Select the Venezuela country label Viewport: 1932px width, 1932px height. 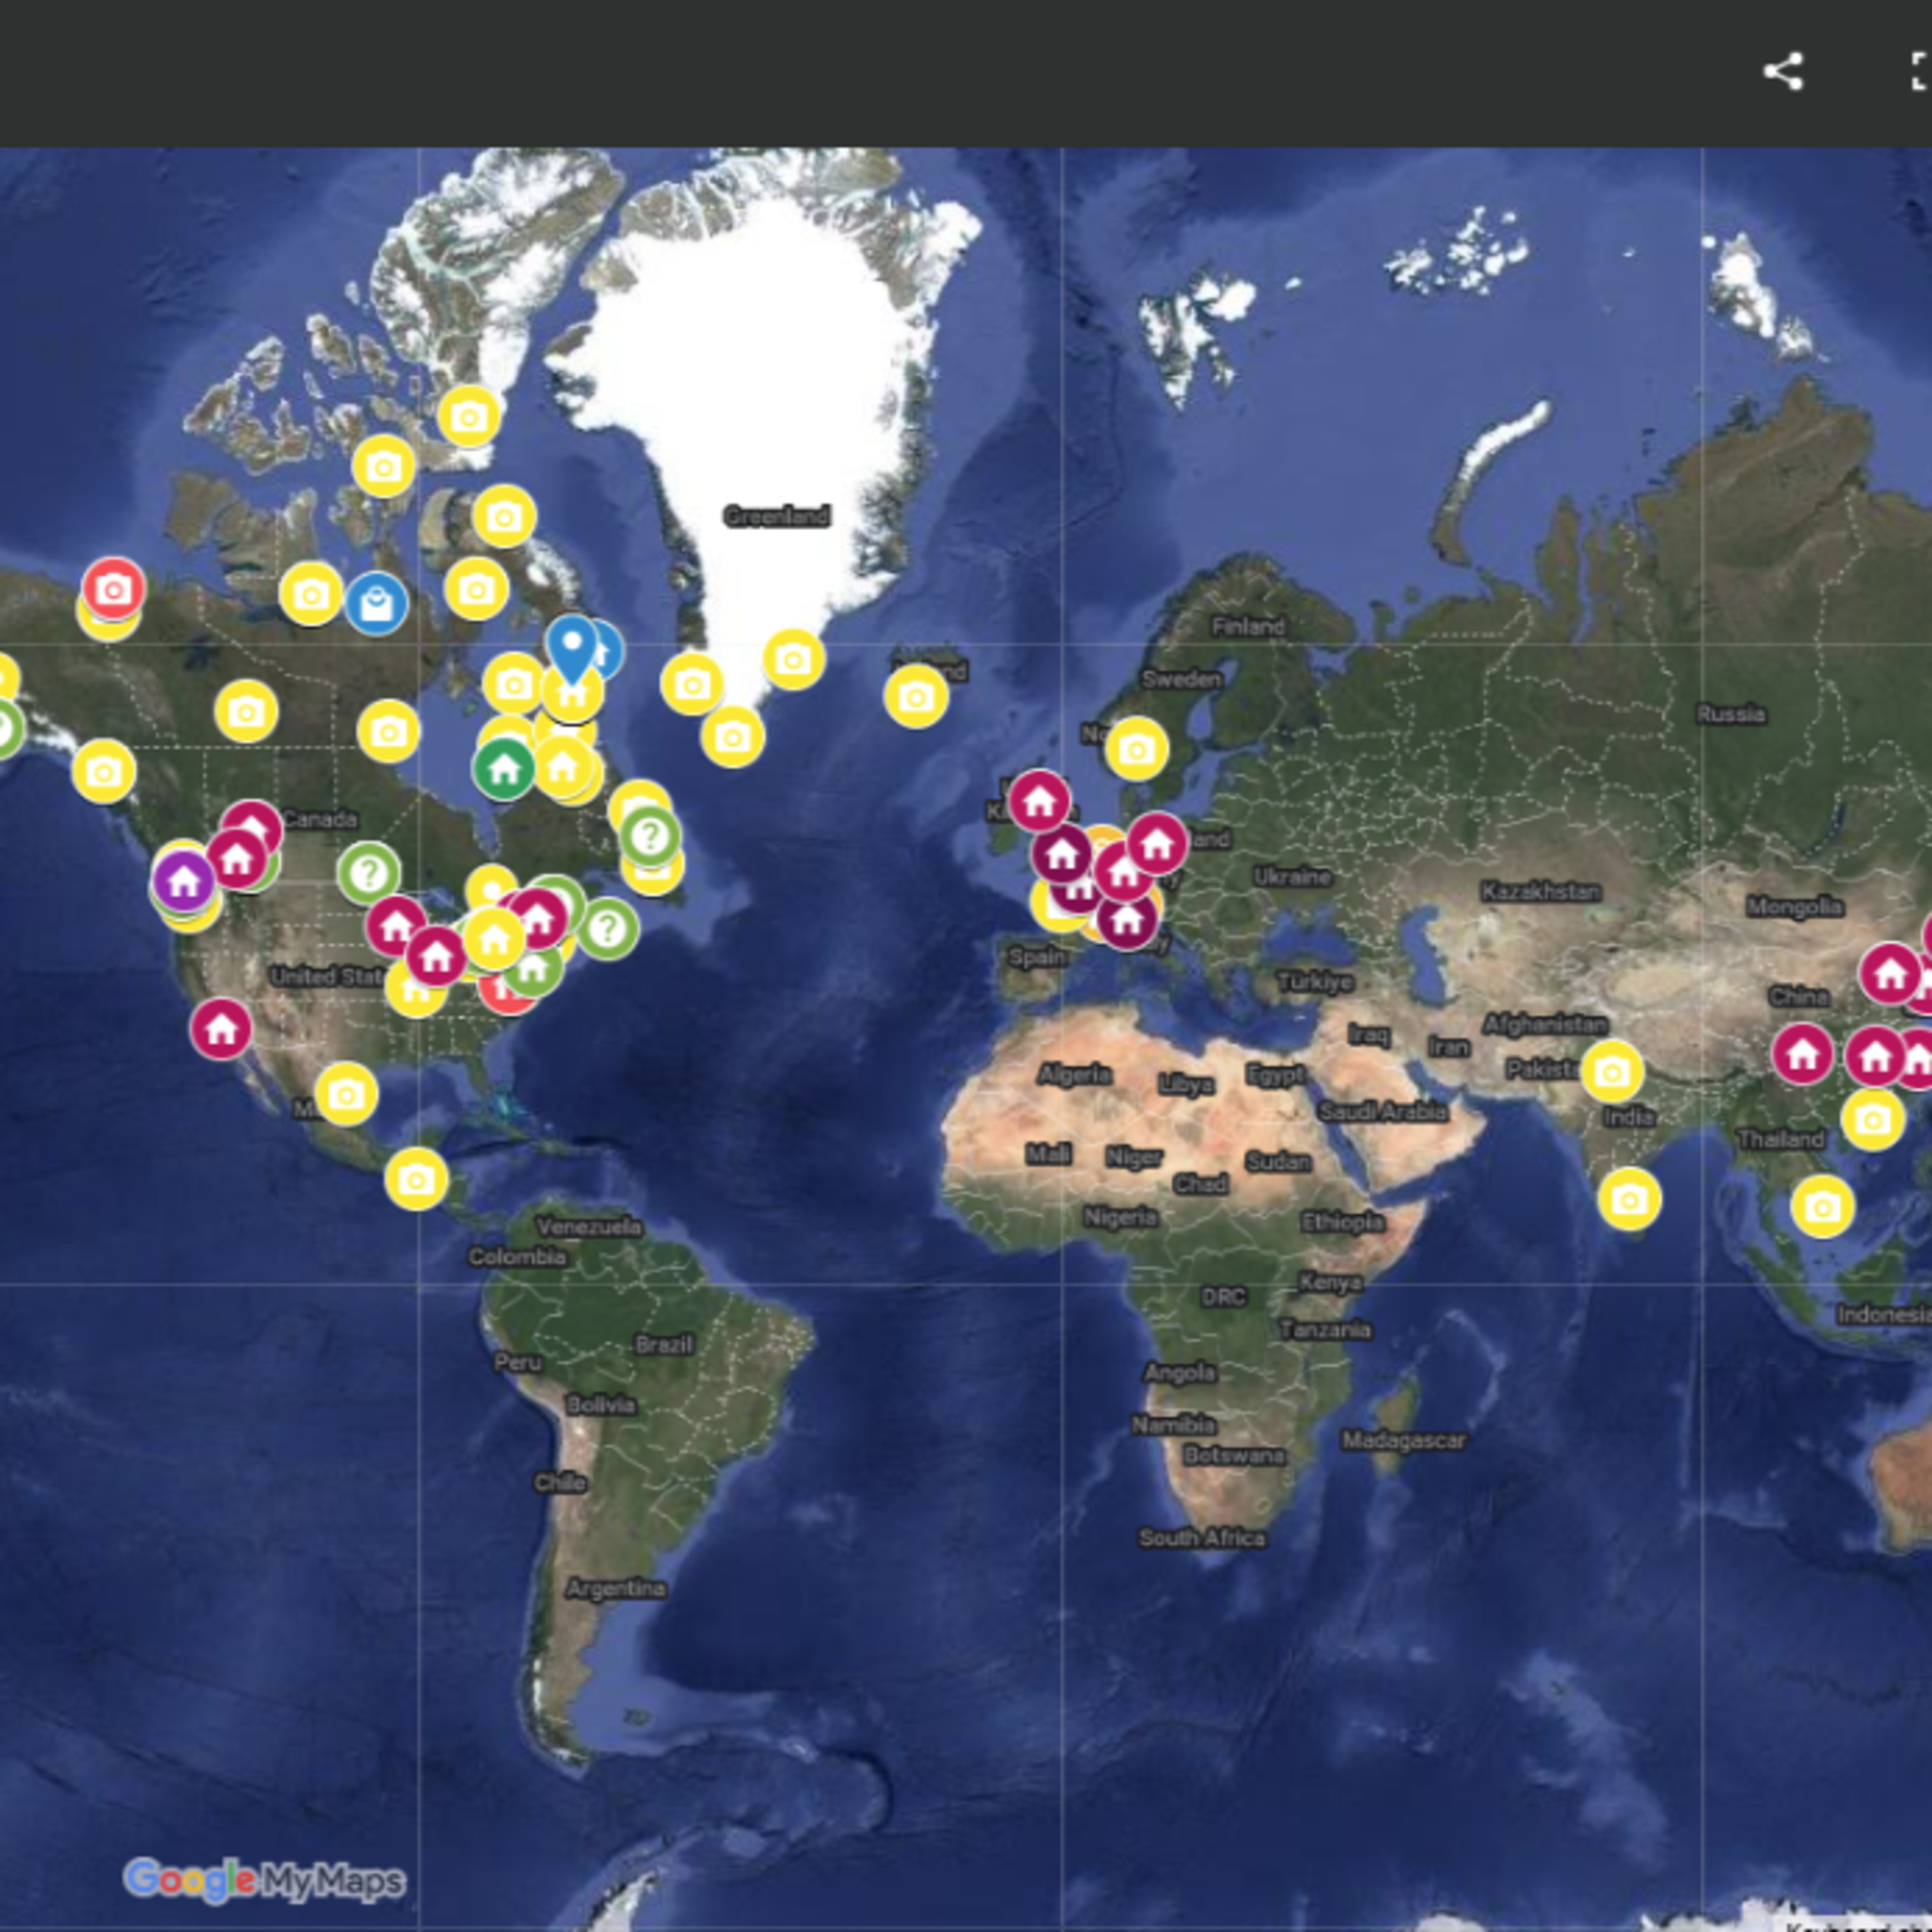click(589, 1226)
